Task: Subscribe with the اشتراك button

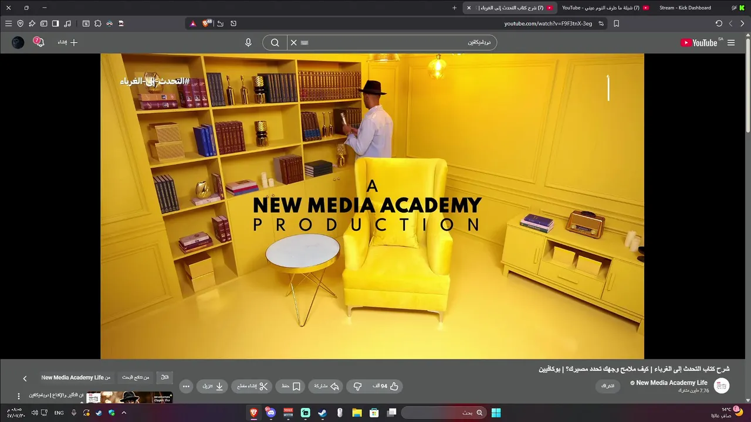Action: point(608,386)
